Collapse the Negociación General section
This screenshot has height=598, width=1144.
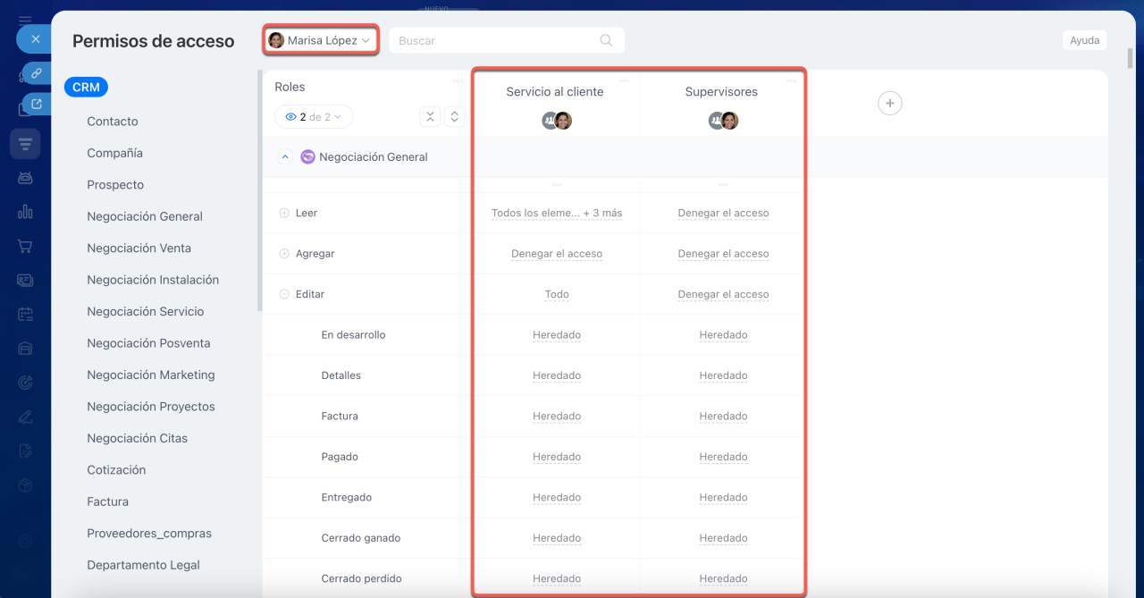click(285, 157)
